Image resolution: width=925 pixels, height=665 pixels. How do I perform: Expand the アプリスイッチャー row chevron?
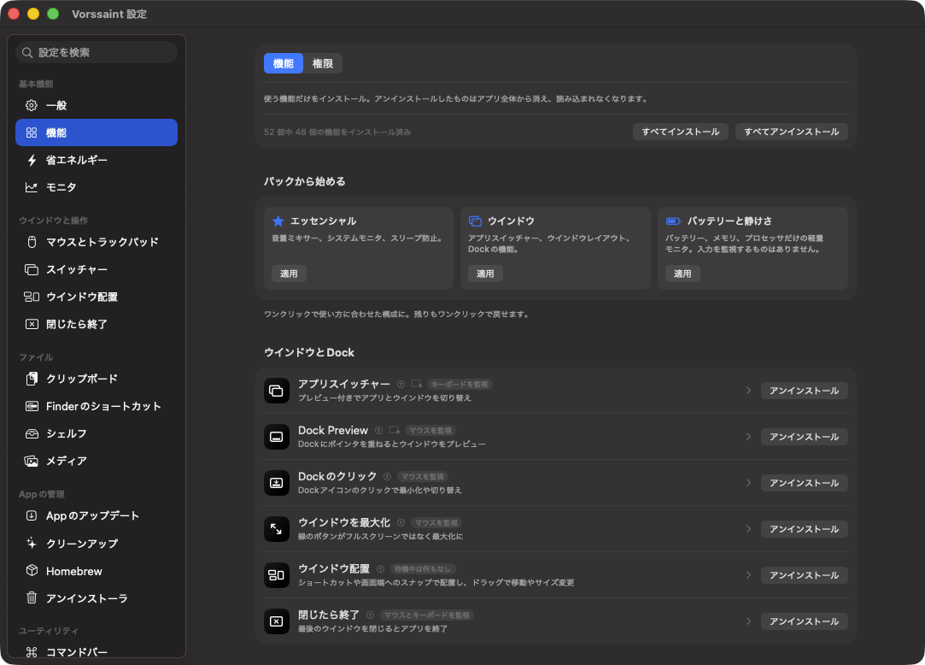pyautogui.click(x=748, y=391)
